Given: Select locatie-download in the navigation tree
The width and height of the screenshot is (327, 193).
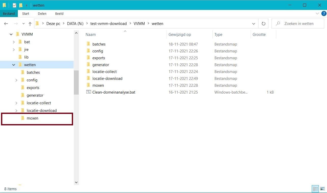Looking at the screenshot, I should tap(42, 110).
